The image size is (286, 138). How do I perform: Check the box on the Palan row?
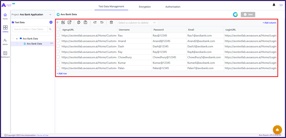(58, 68)
